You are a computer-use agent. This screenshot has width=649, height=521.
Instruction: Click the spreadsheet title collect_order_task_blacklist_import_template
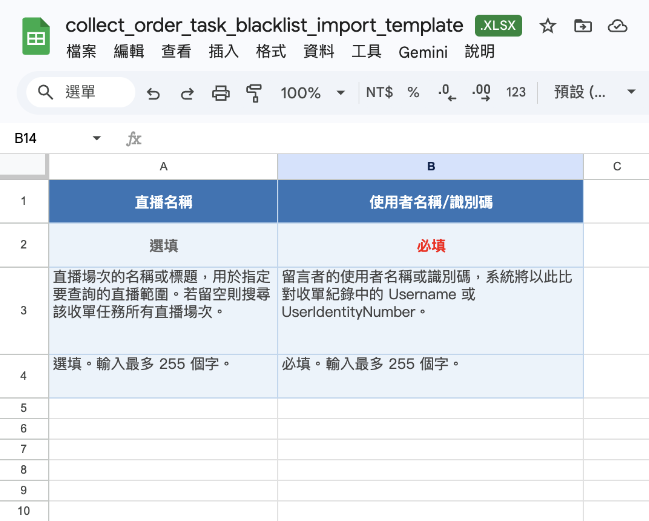click(x=263, y=25)
